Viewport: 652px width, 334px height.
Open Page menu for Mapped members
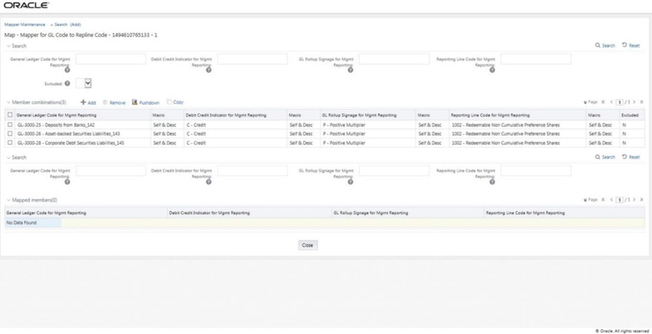(x=590, y=200)
